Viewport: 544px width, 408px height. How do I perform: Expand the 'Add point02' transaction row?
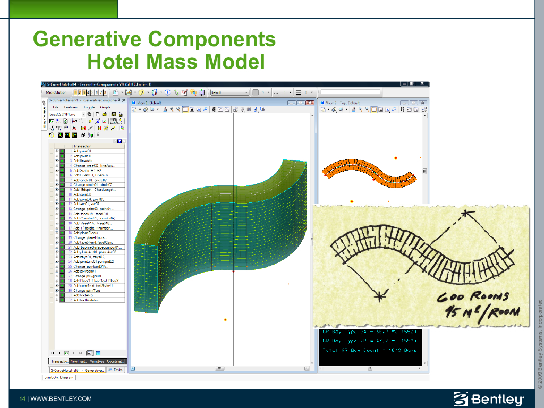(57, 156)
